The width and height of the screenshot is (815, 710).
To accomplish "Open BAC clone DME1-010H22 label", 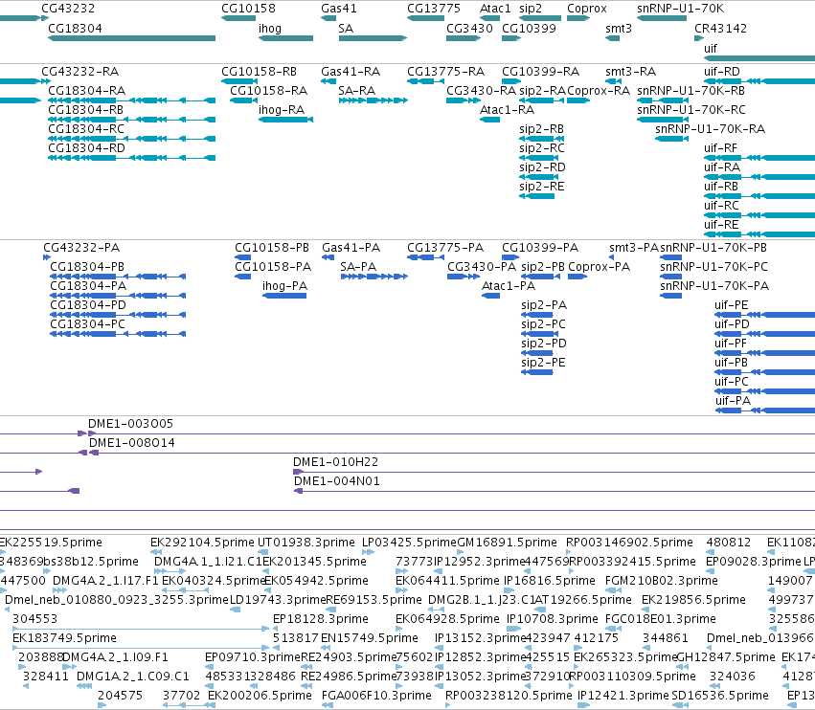I will point(336,462).
